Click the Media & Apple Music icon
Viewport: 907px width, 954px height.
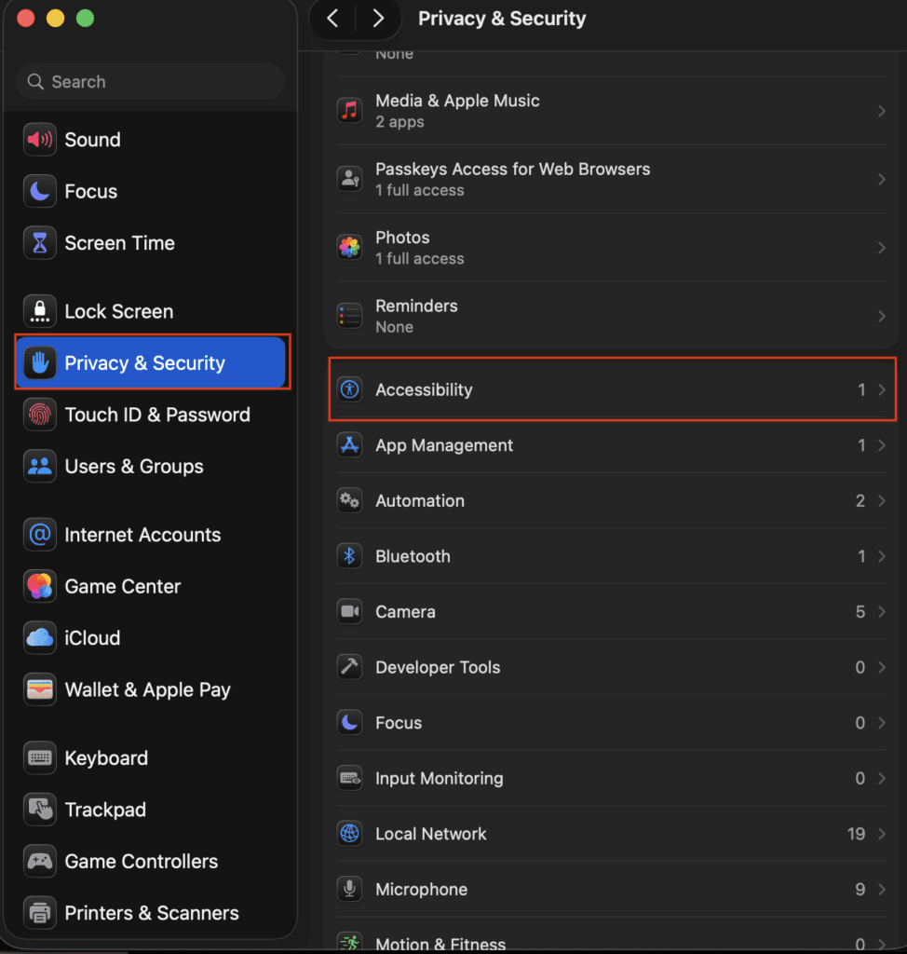point(350,111)
